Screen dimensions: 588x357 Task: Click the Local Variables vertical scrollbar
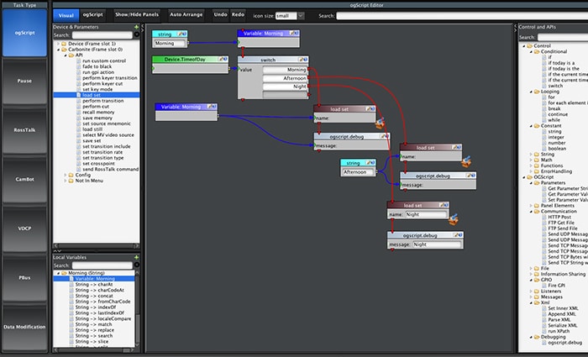137,309
